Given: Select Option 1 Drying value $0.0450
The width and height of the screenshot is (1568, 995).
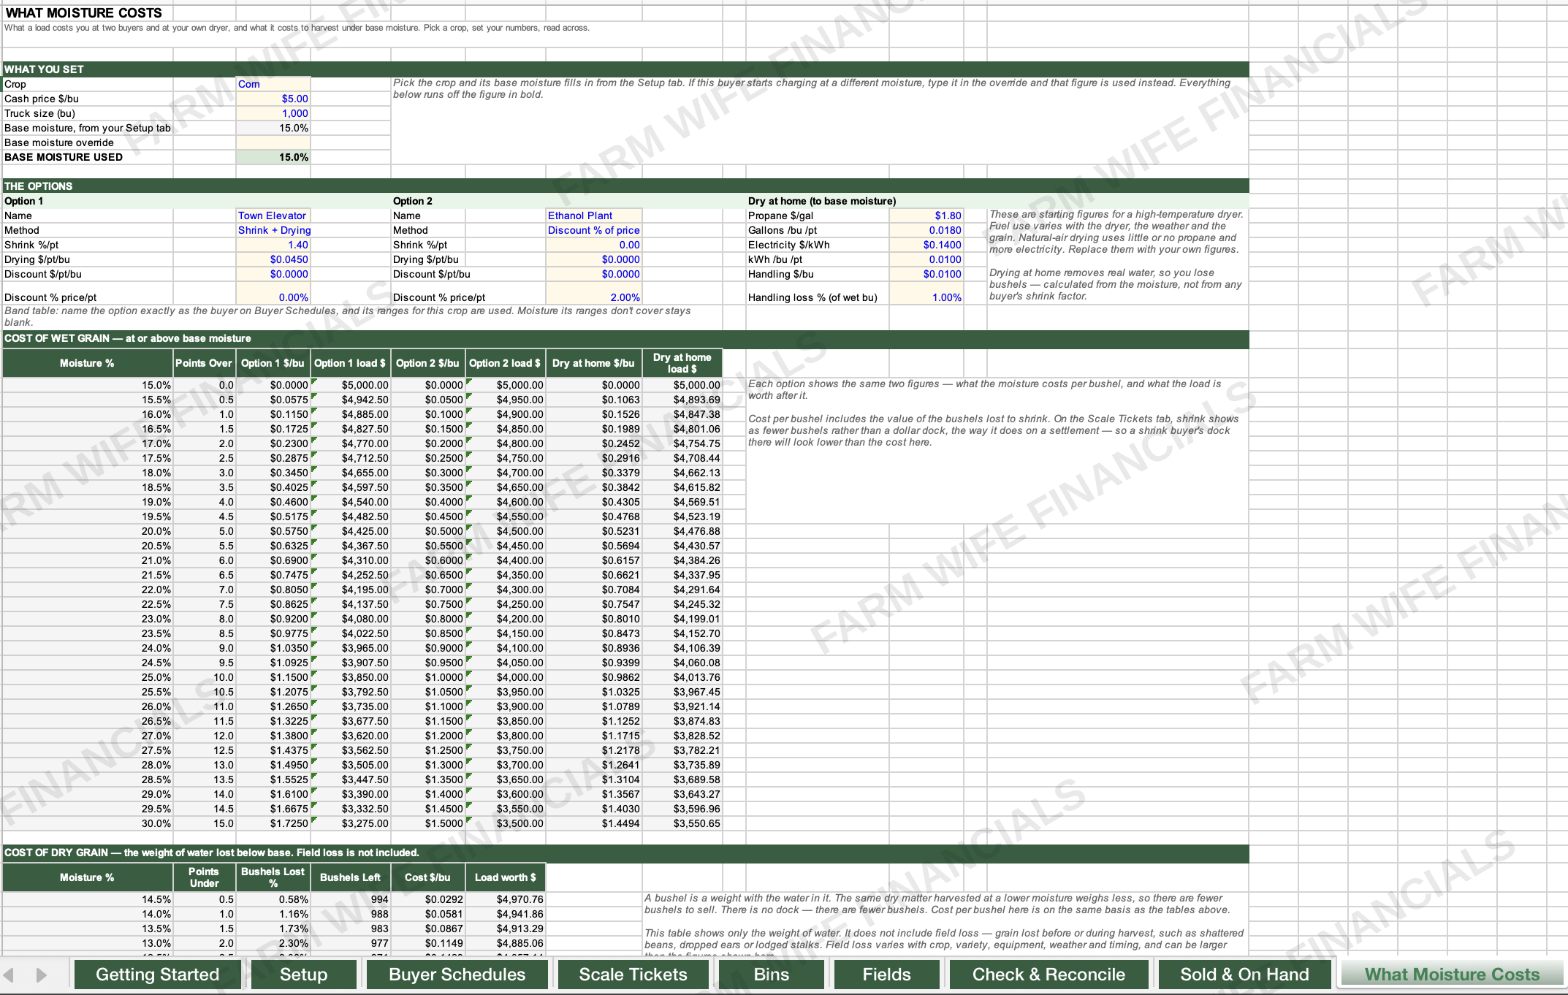Looking at the screenshot, I should click(x=273, y=259).
